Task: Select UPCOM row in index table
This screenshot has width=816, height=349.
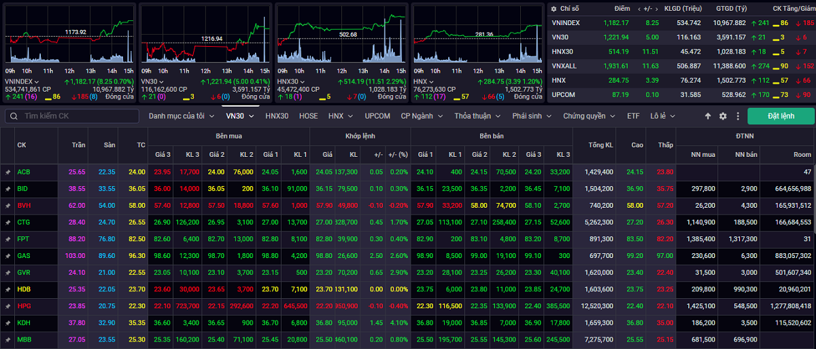Action: click(x=681, y=94)
